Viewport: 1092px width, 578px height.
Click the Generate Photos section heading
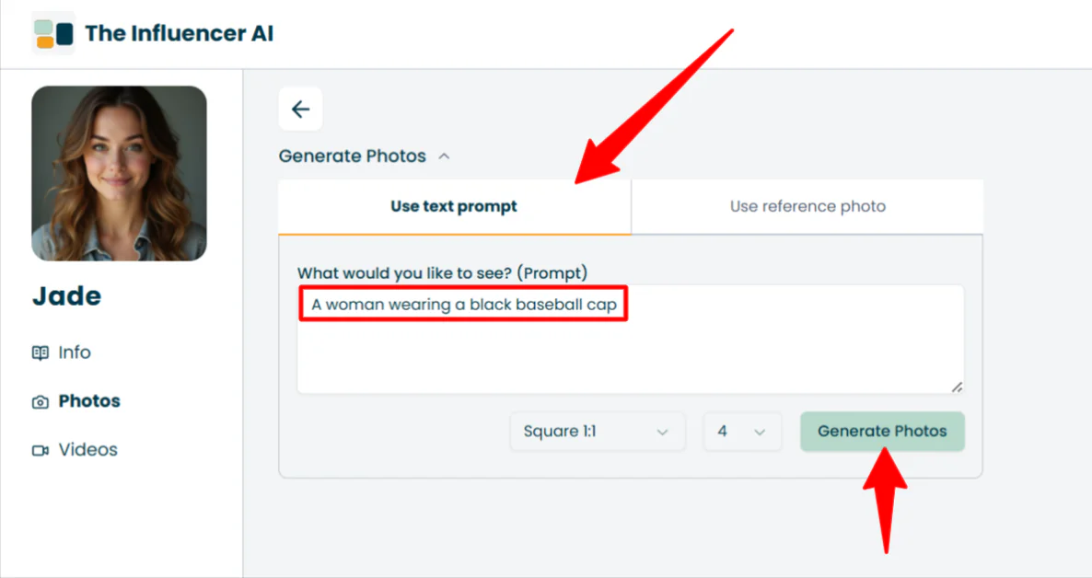coord(353,156)
